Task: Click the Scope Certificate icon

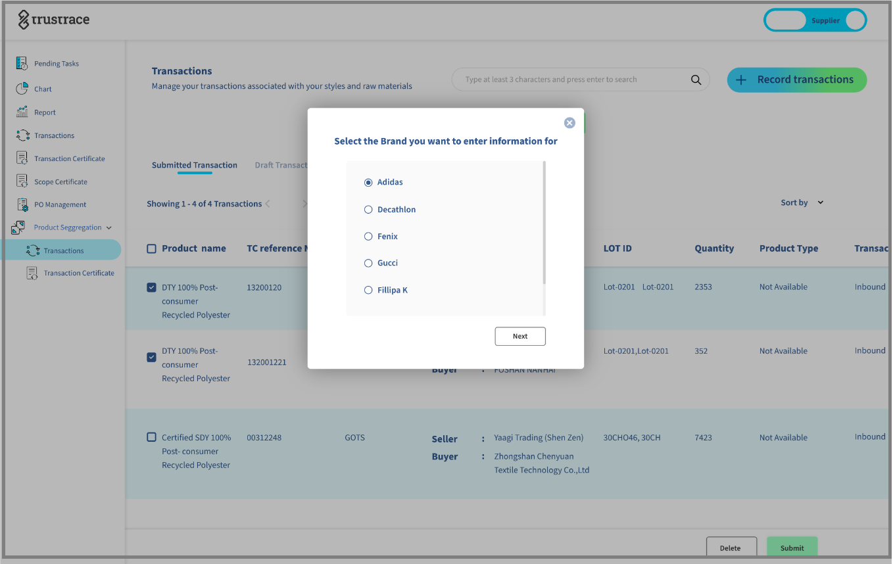Action: coord(22,181)
